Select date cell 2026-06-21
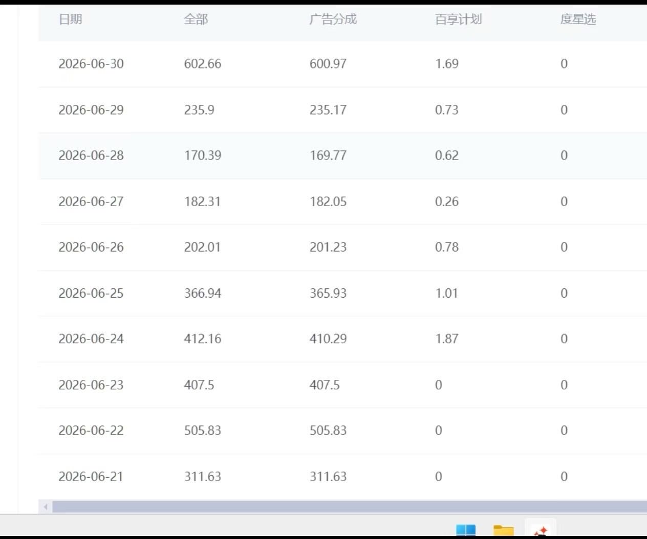 click(91, 477)
